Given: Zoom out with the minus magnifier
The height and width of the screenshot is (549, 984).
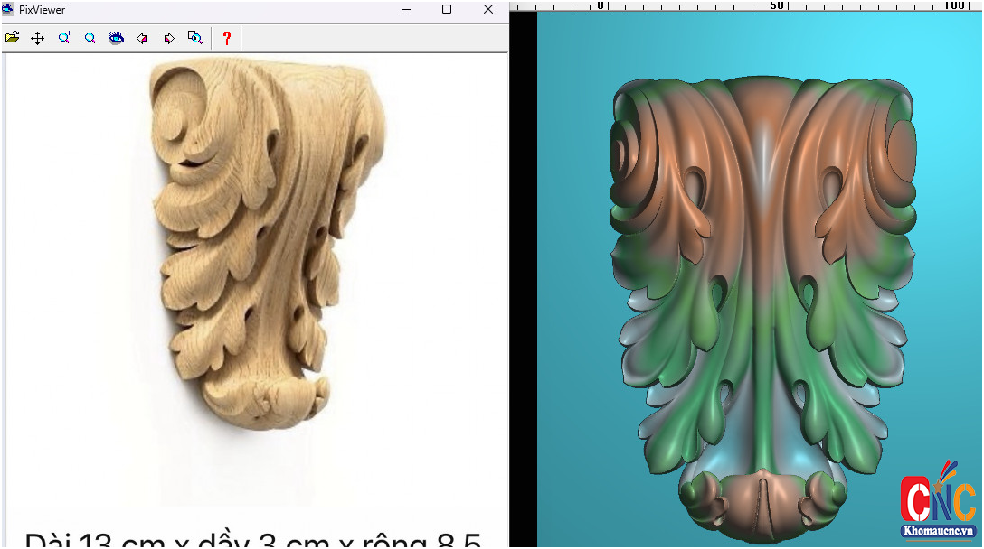Looking at the screenshot, I should pyautogui.click(x=90, y=38).
